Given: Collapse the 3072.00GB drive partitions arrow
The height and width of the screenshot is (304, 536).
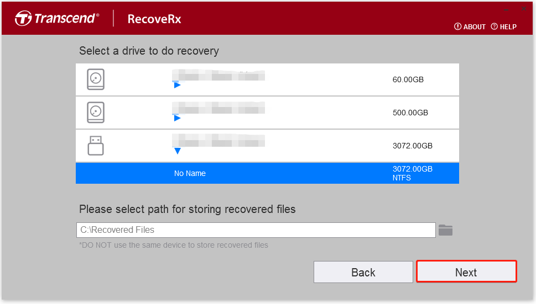Looking at the screenshot, I should (x=178, y=151).
